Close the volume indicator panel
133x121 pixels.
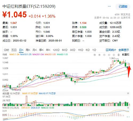(128, 93)
